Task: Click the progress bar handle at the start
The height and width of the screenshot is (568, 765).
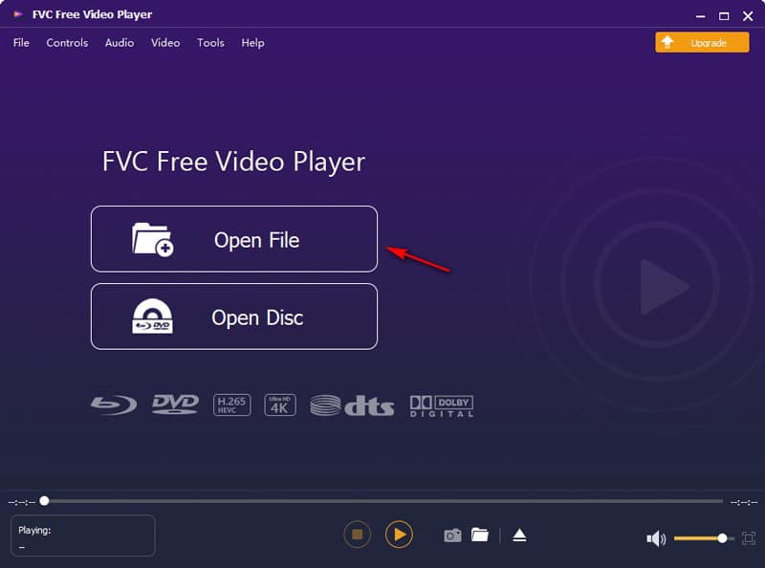Action: point(44,501)
